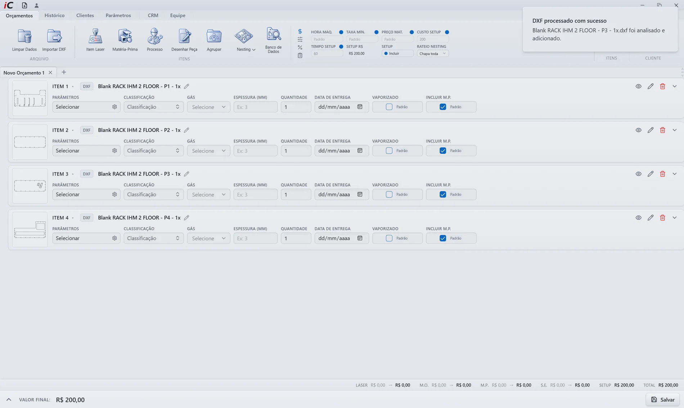Click the Espessura field for ITEM 1
The image size is (684, 408).
tap(255, 107)
